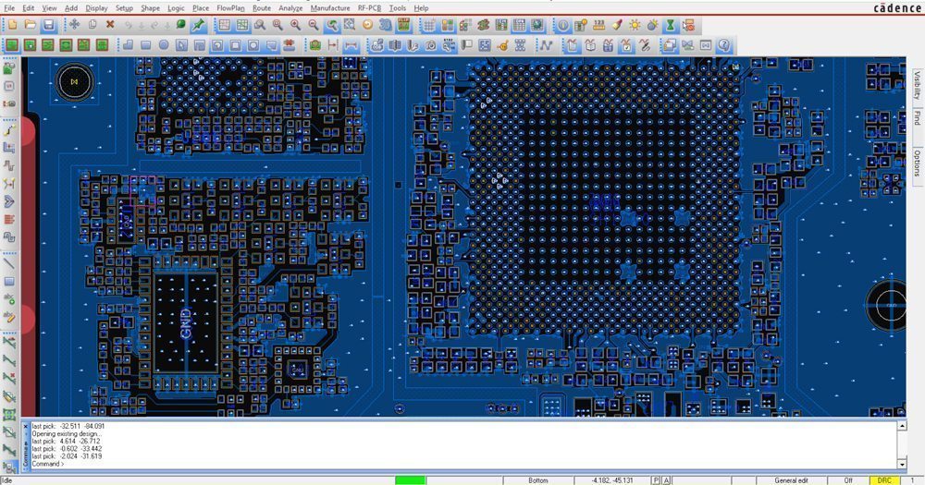Viewport: 925px width, 485px height.
Task: Save the design using floppy disk icon
Action: (48, 25)
